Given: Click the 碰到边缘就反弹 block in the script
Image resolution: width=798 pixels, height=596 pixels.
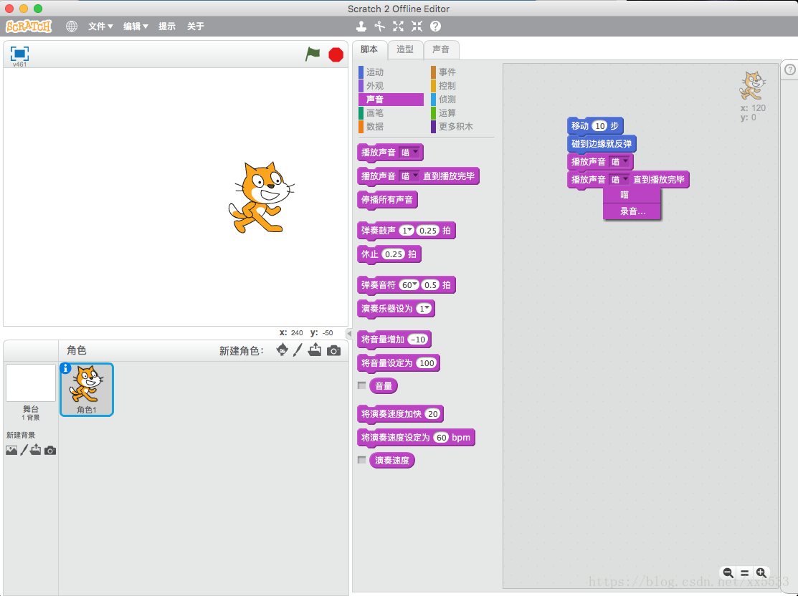Looking at the screenshot, I should 602,144.
